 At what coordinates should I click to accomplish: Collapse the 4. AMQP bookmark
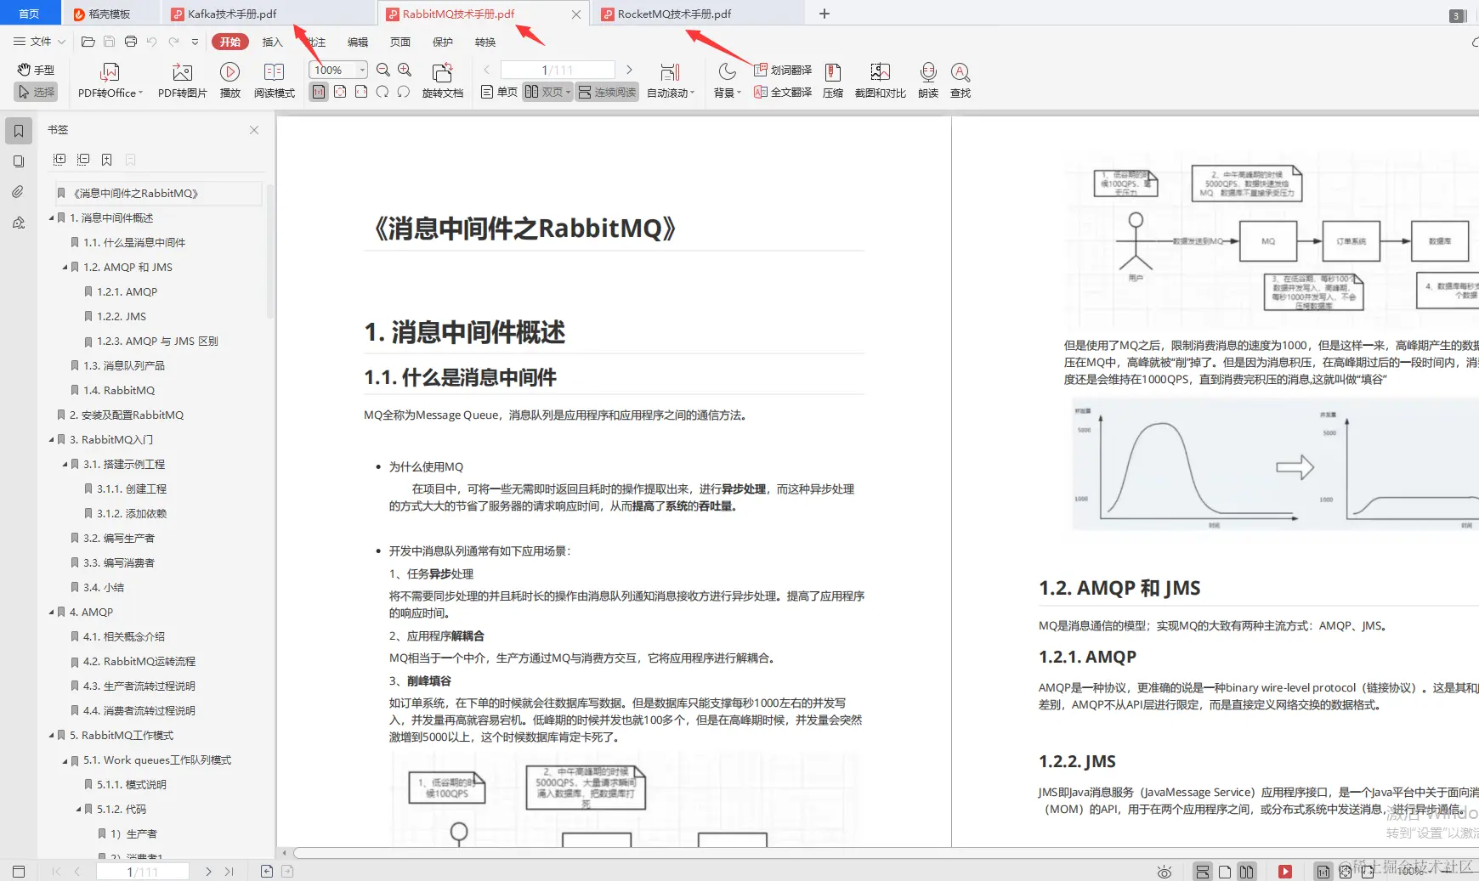tap(51, 613)
